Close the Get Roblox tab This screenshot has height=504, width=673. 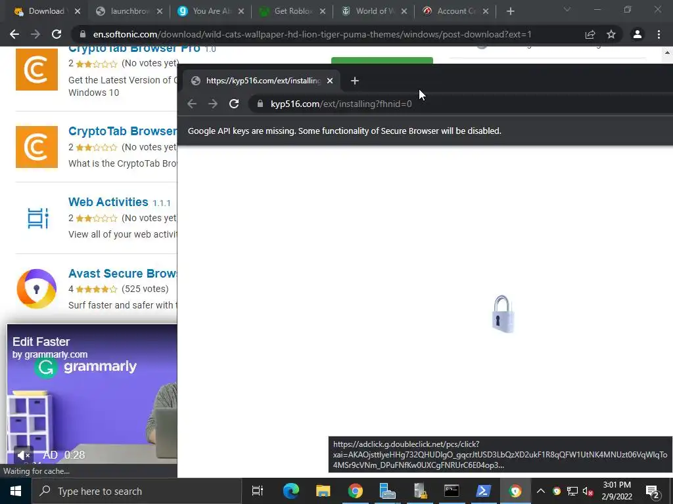pyautogui.click(x=323, y=12)
